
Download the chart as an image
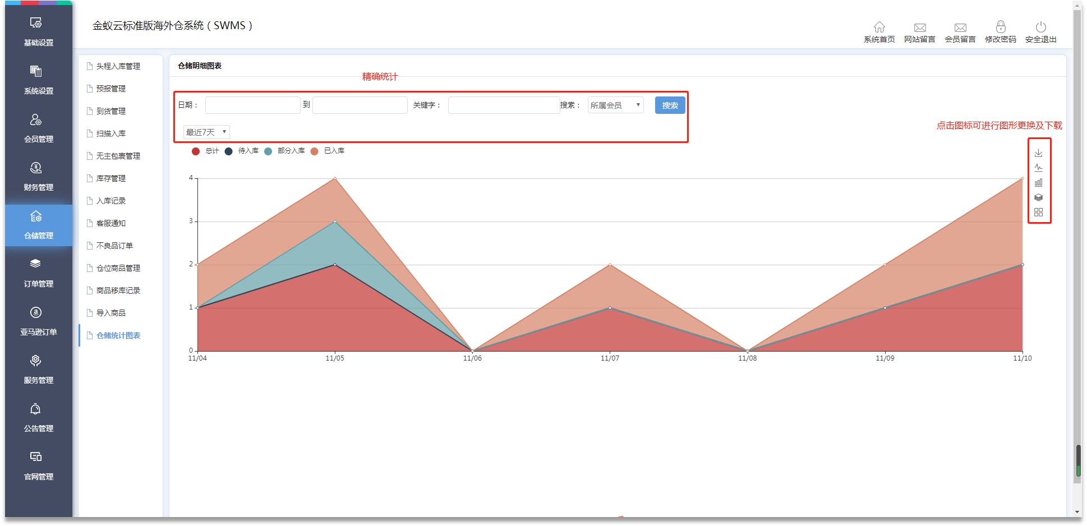pyautogui.click(x=1038, y=153)
